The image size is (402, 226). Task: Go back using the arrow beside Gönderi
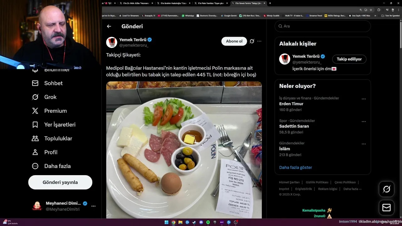(x=109, y=26)
